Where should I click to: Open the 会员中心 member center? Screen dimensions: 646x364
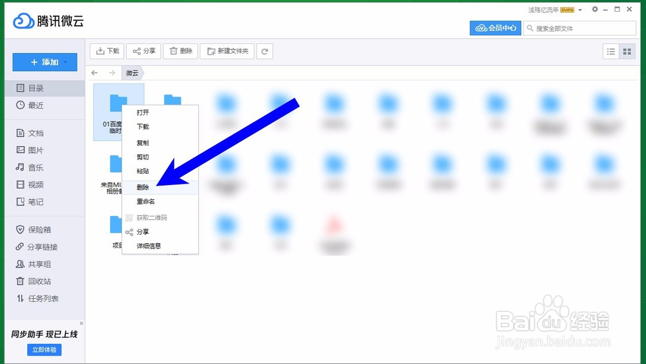[x=495, y=28]
